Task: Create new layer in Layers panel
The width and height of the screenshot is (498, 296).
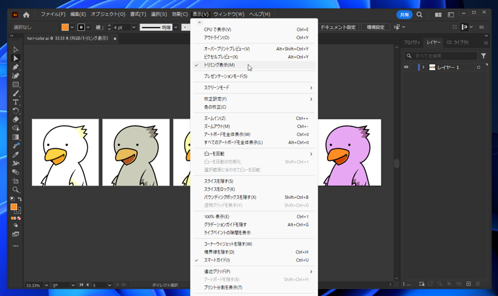Action: (x=469, y=284)
